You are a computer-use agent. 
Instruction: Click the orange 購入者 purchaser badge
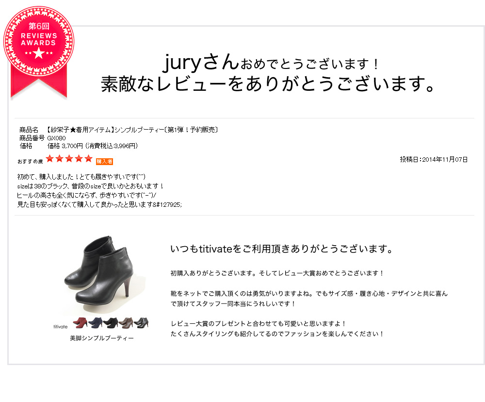104,161
